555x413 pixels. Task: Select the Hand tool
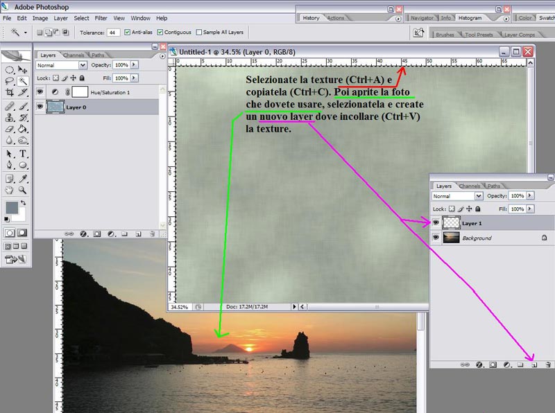10,191
